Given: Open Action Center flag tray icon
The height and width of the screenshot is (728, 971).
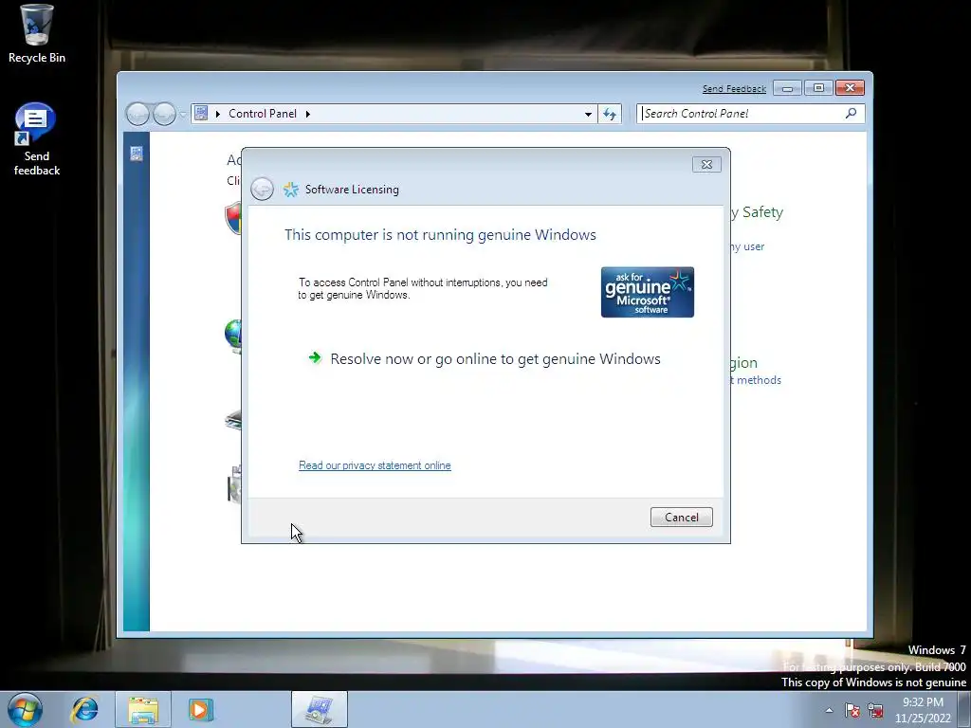Looking at the screenshot, I should click(x=852, y=710).
